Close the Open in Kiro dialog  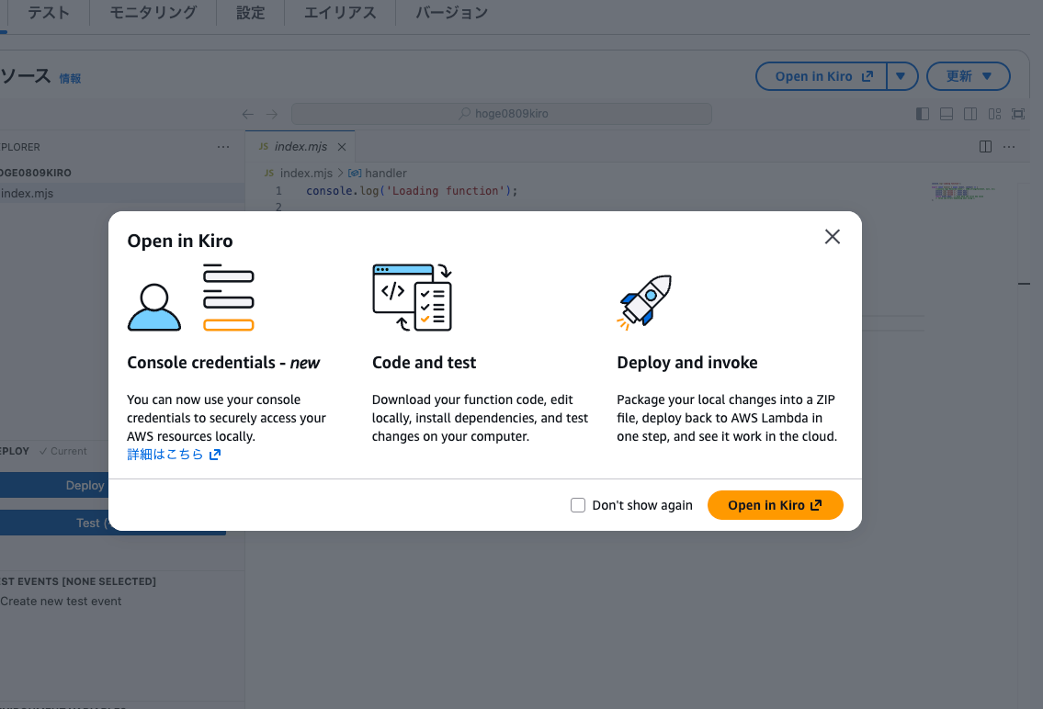pyautogui.click(x=833, y=237)
